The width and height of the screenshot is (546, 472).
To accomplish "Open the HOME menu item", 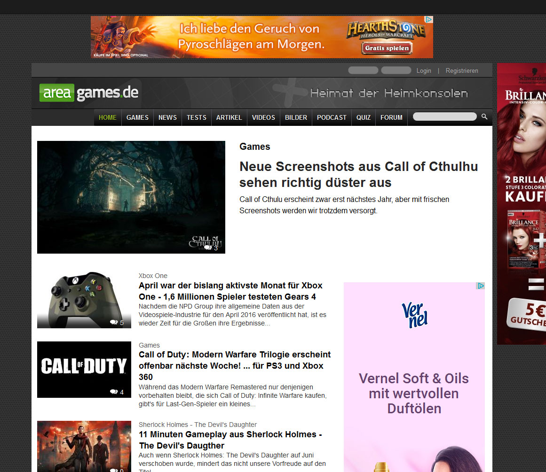I will click(108, 117).
